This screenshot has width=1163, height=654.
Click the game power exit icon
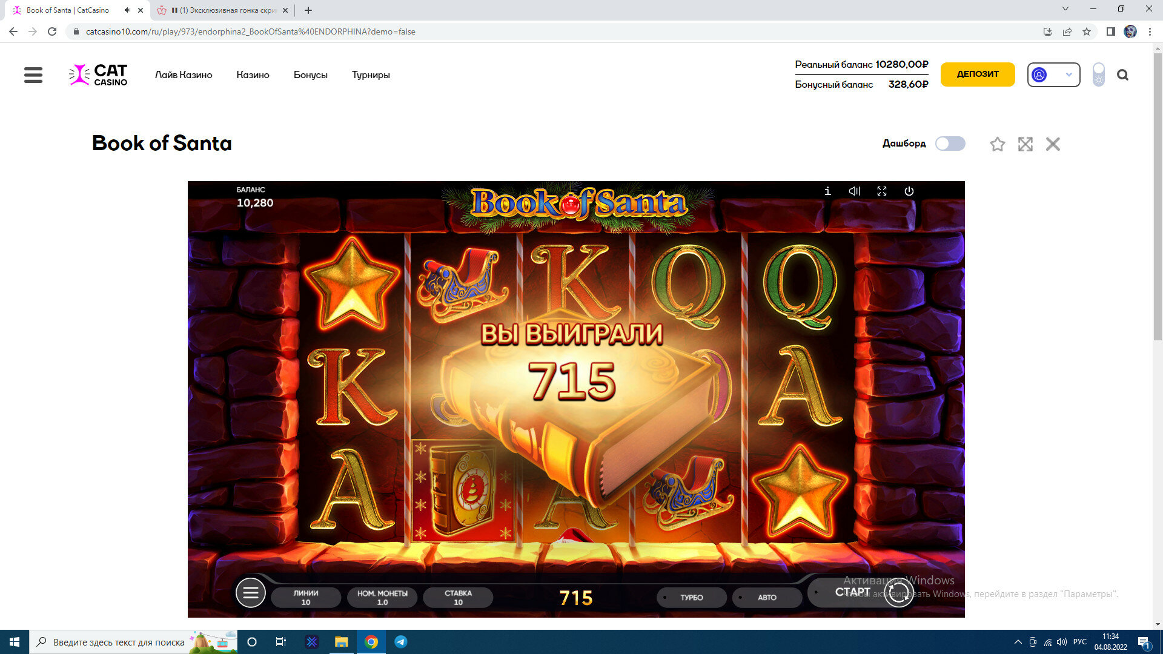pyautogui.click(x=909, y=191)
